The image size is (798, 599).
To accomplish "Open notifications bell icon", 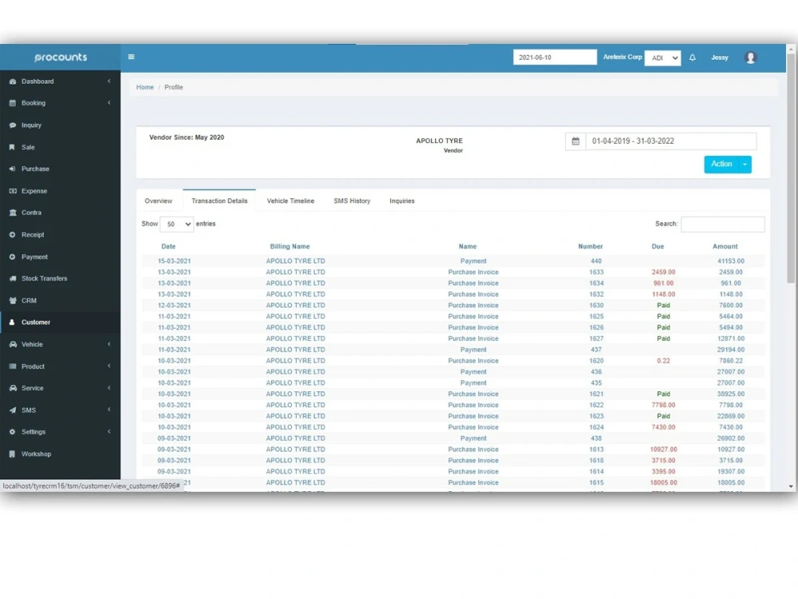I will pos(693,58).
